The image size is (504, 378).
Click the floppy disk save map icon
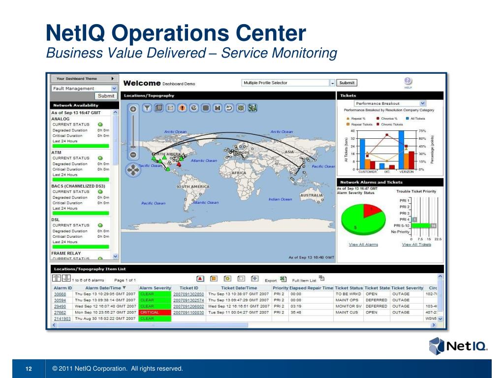217,108
